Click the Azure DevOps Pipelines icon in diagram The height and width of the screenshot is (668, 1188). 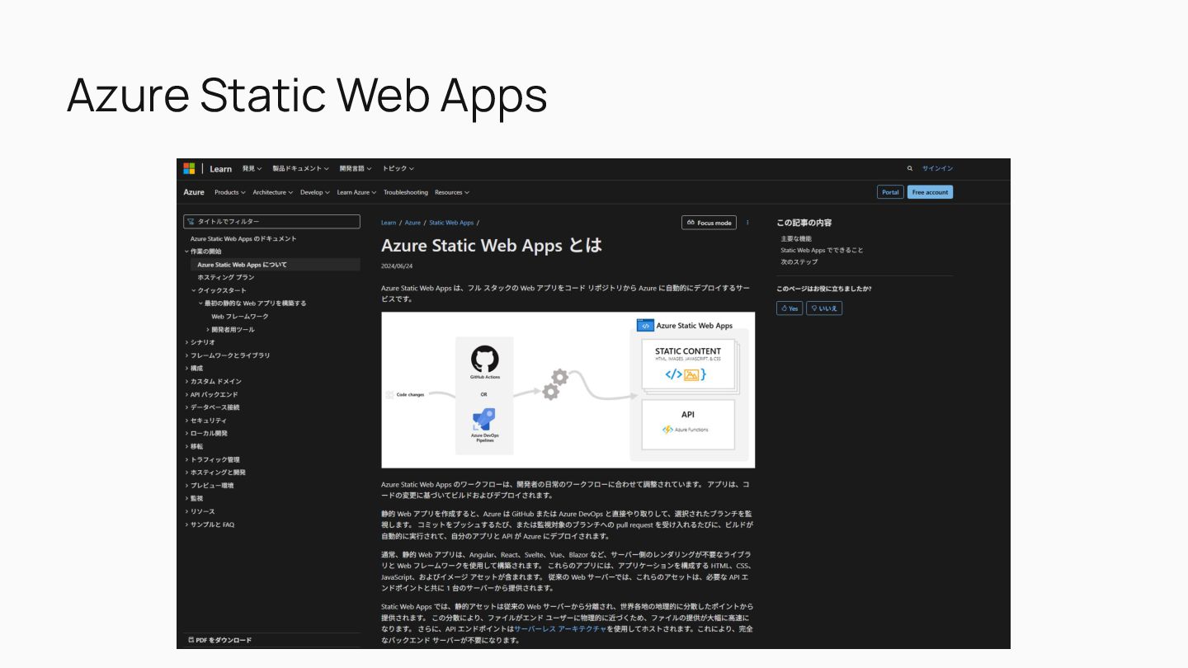tap(484, 419)
